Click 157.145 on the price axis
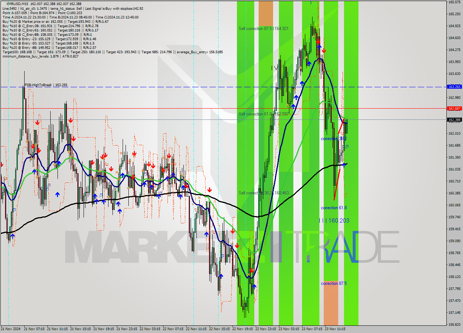The height and width of the screenshot is (333, 463). click(x=454, y=313)
